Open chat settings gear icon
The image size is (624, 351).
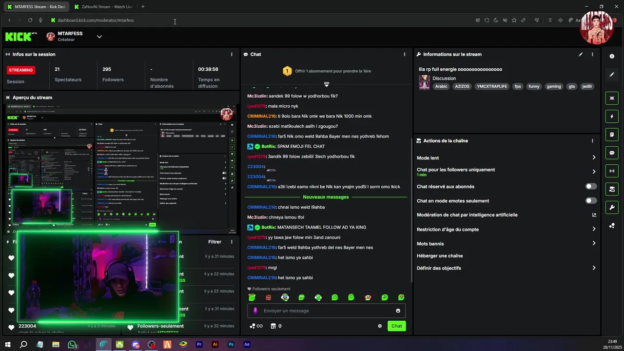[x=380, y=326]
